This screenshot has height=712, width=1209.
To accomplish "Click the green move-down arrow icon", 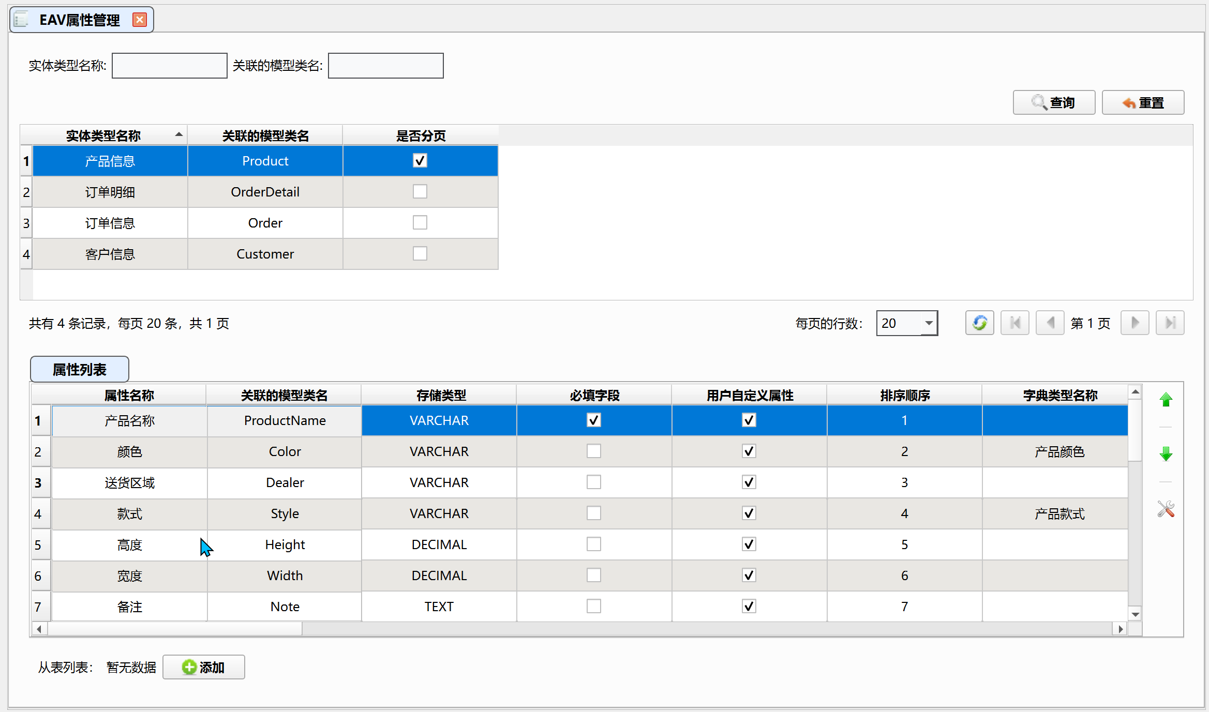I will pos(1166,454).
